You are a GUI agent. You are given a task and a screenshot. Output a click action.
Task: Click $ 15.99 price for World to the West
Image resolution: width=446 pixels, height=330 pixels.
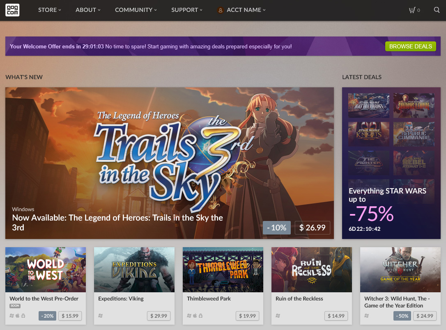(70, 316)
